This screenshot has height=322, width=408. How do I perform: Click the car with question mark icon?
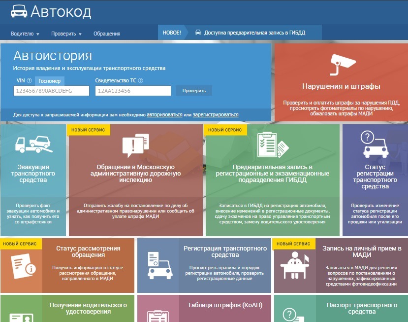[375, 144]
